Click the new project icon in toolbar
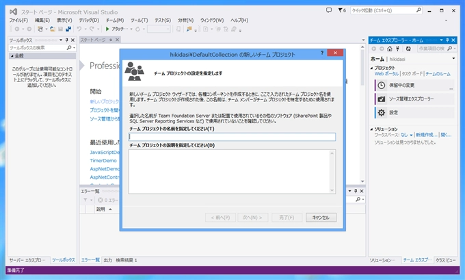 coord(40,29)
